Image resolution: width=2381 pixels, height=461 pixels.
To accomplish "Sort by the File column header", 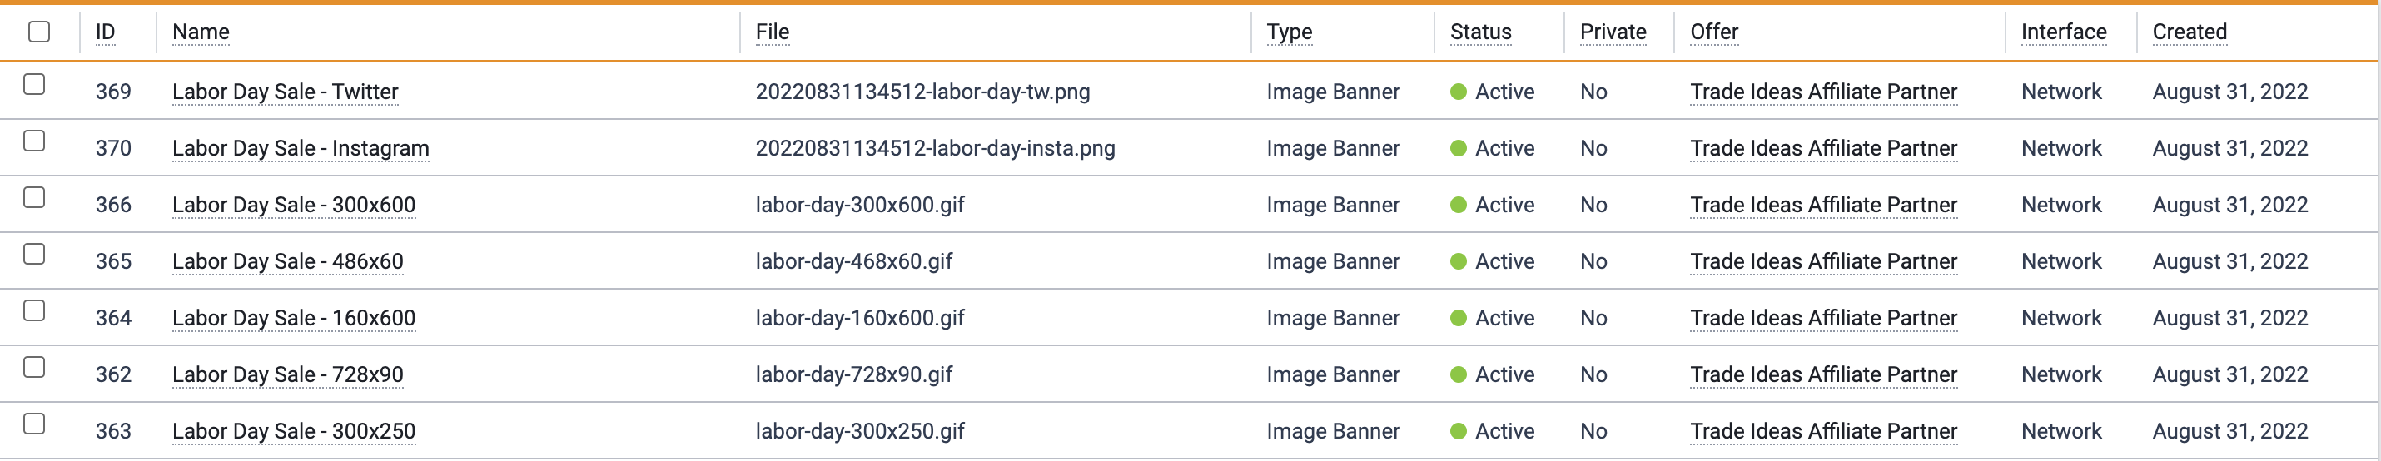I will click(x=772, y=32).
